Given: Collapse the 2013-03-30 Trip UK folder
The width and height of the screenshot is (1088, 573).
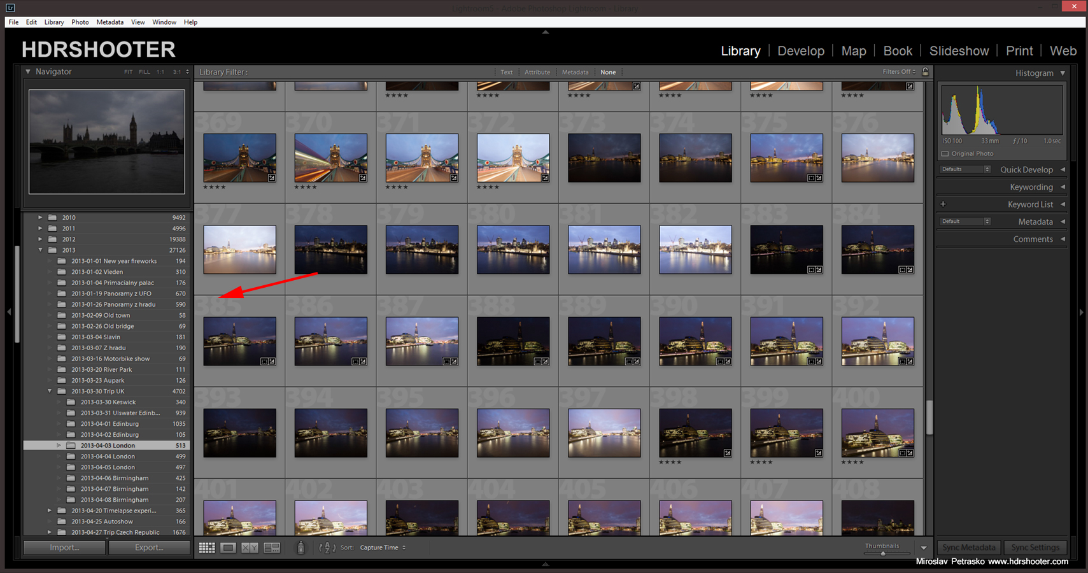Looking at the screenshot, I should (x=50, y=391).
